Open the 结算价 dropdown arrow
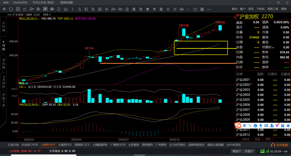 click(x=273, y=48)
